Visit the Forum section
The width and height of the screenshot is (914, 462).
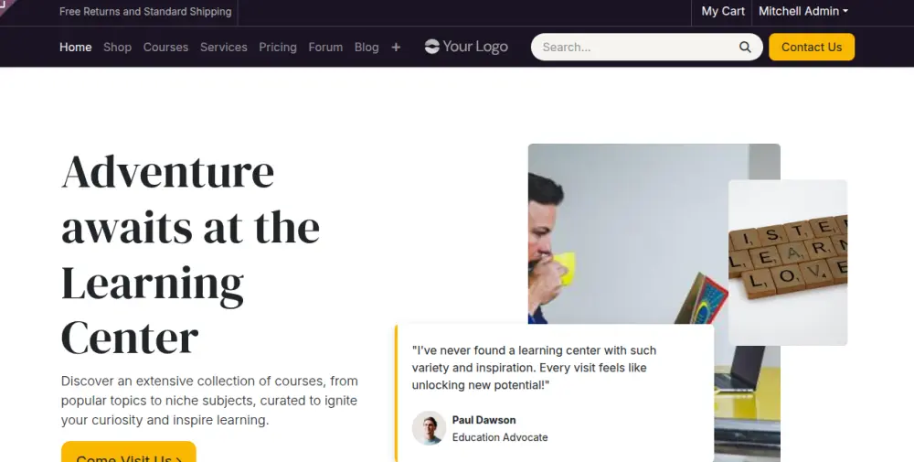click(325, 48)
